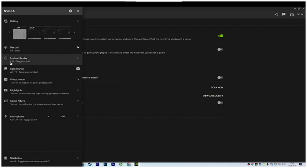Enable the toggle beside 'hen to install'
The height and width of the screenshot is (168, 307).
220,77
